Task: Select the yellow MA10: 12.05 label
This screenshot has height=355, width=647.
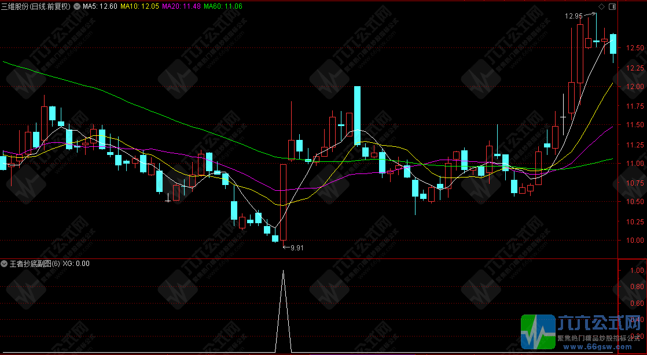Action: click(x=139, y=7)
